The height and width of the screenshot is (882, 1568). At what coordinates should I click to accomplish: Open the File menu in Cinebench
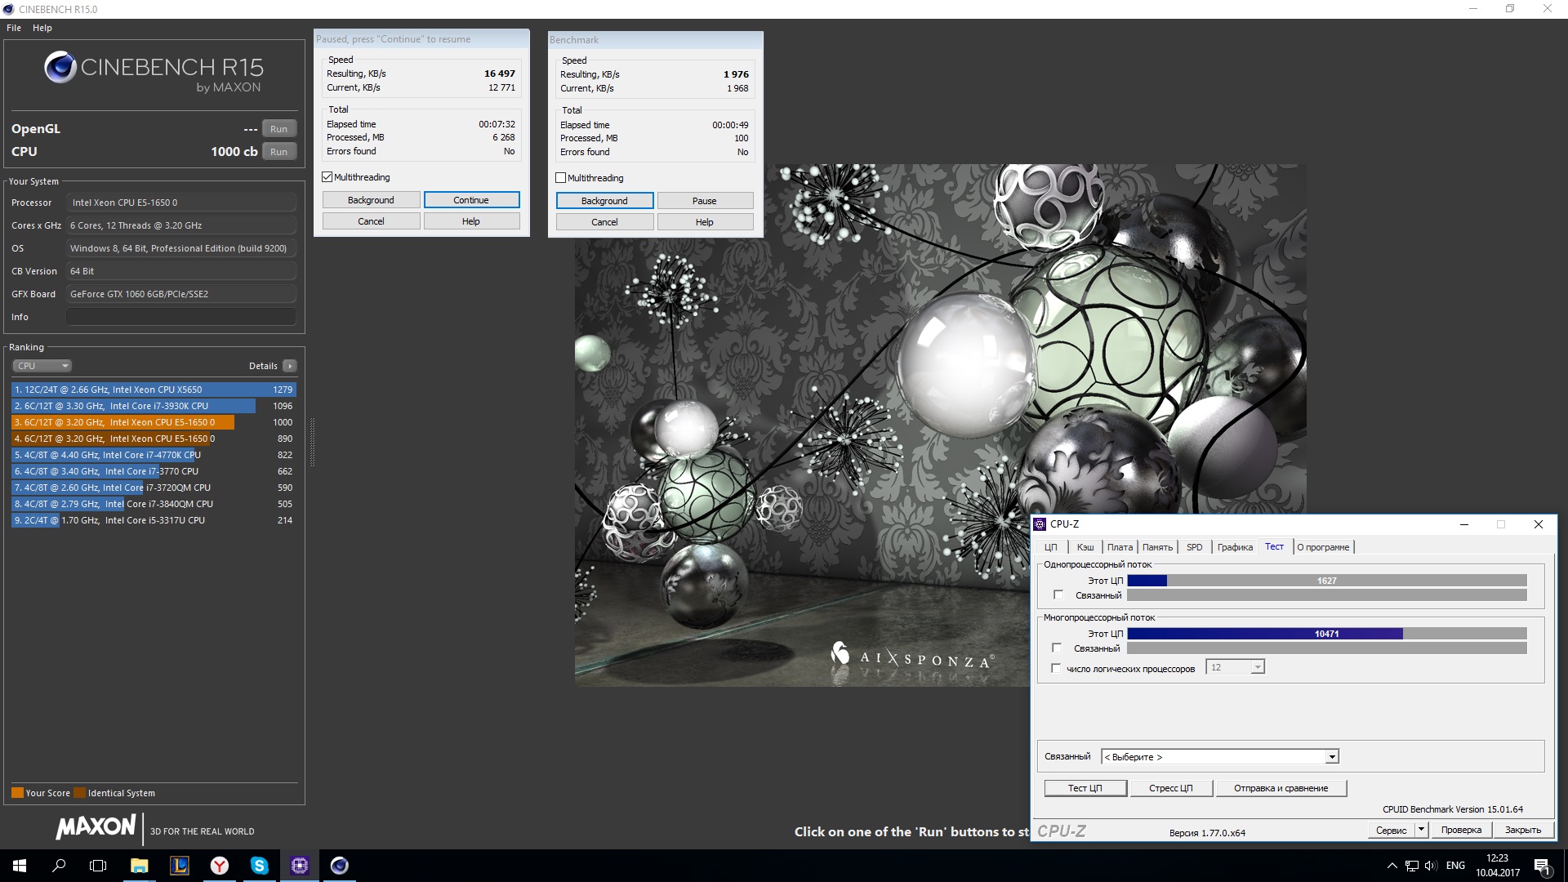[14, 28]
